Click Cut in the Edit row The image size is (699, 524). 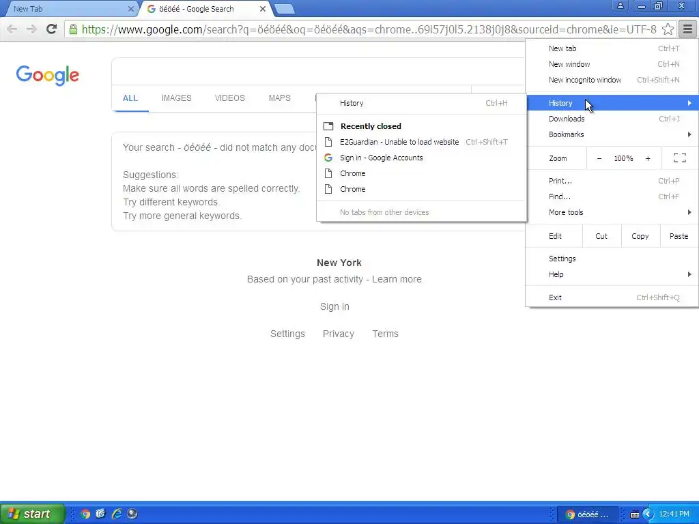[x=601, y=236]
